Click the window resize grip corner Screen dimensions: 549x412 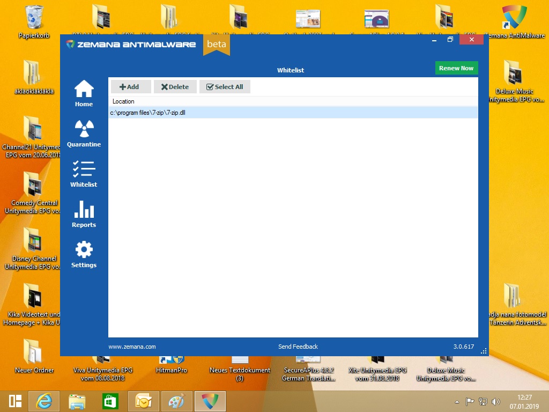click(x=484, y=351)
